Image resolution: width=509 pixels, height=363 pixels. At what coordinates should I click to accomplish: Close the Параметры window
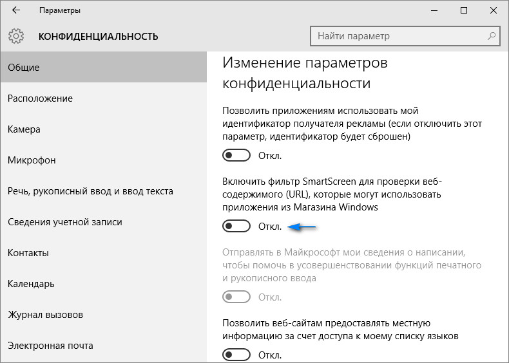[x=494, y=10]
